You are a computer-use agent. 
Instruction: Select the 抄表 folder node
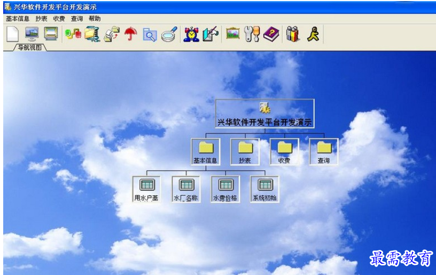click(245, 152)
